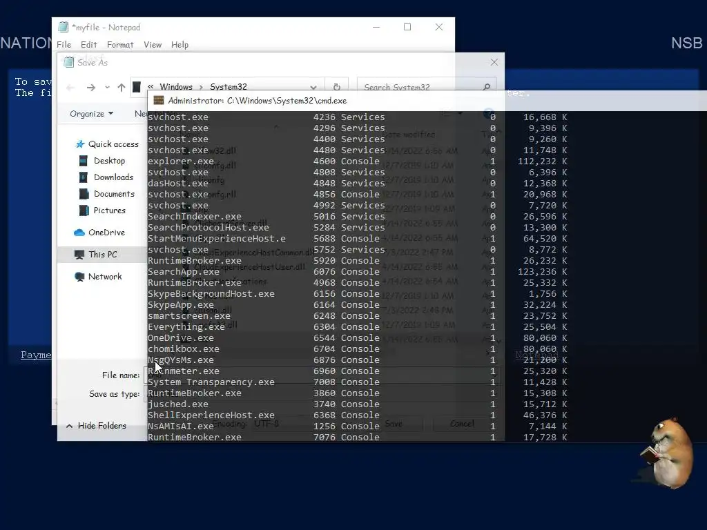Click the forward arrow in Save As
Viewport: 707px width, 530px height.
91,88
